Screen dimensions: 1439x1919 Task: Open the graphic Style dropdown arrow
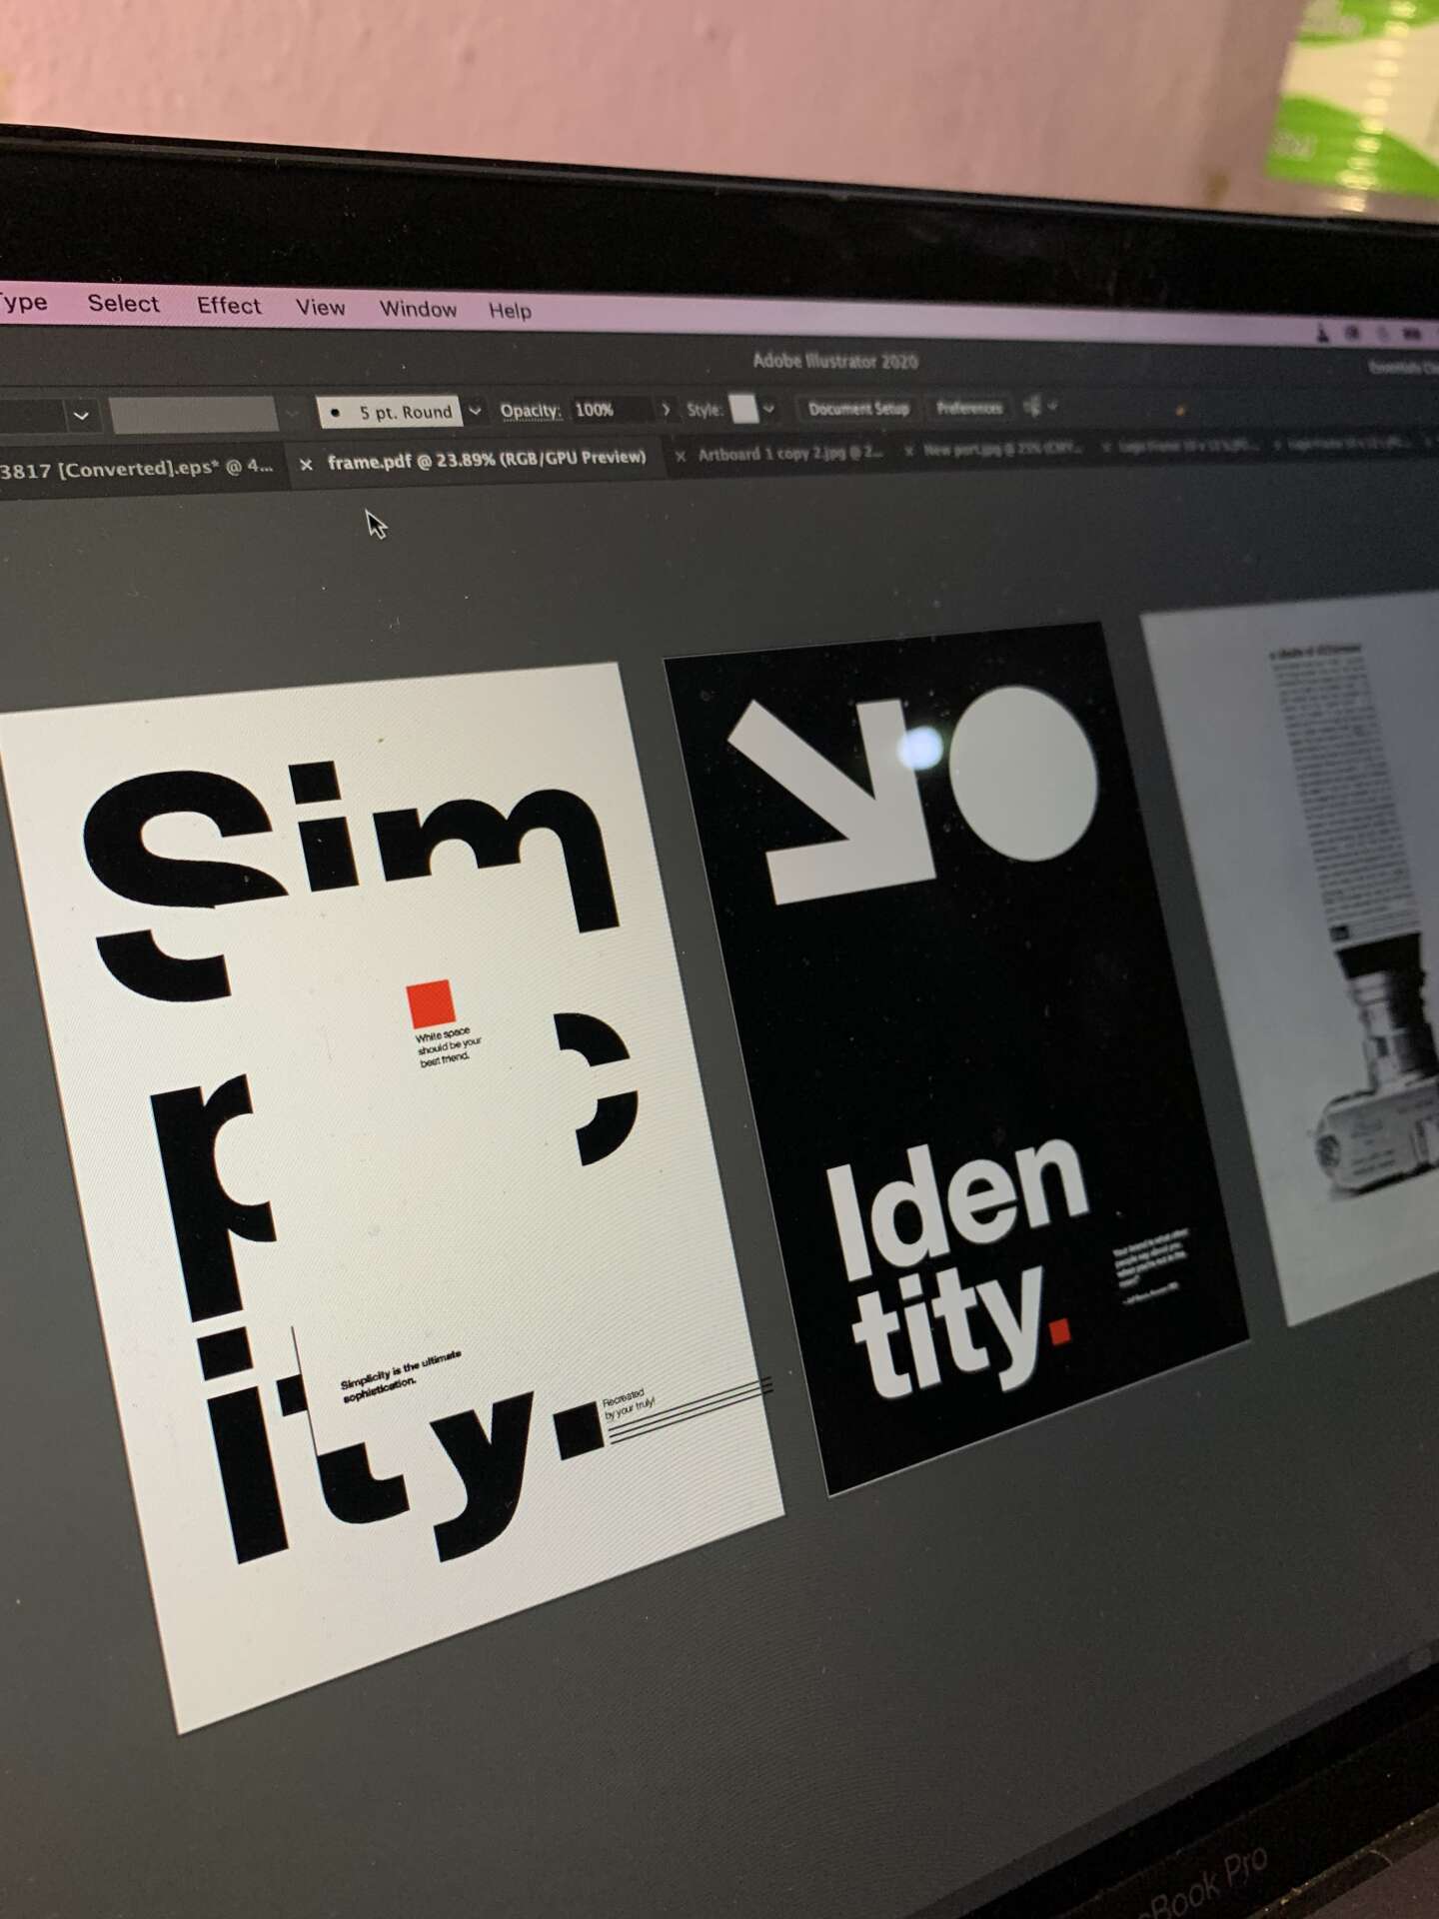(768, 409)
